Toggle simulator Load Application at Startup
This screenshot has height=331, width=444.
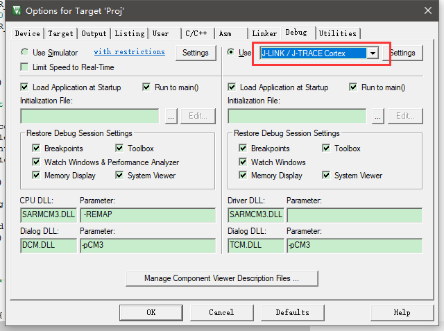[x=25, y=87]
